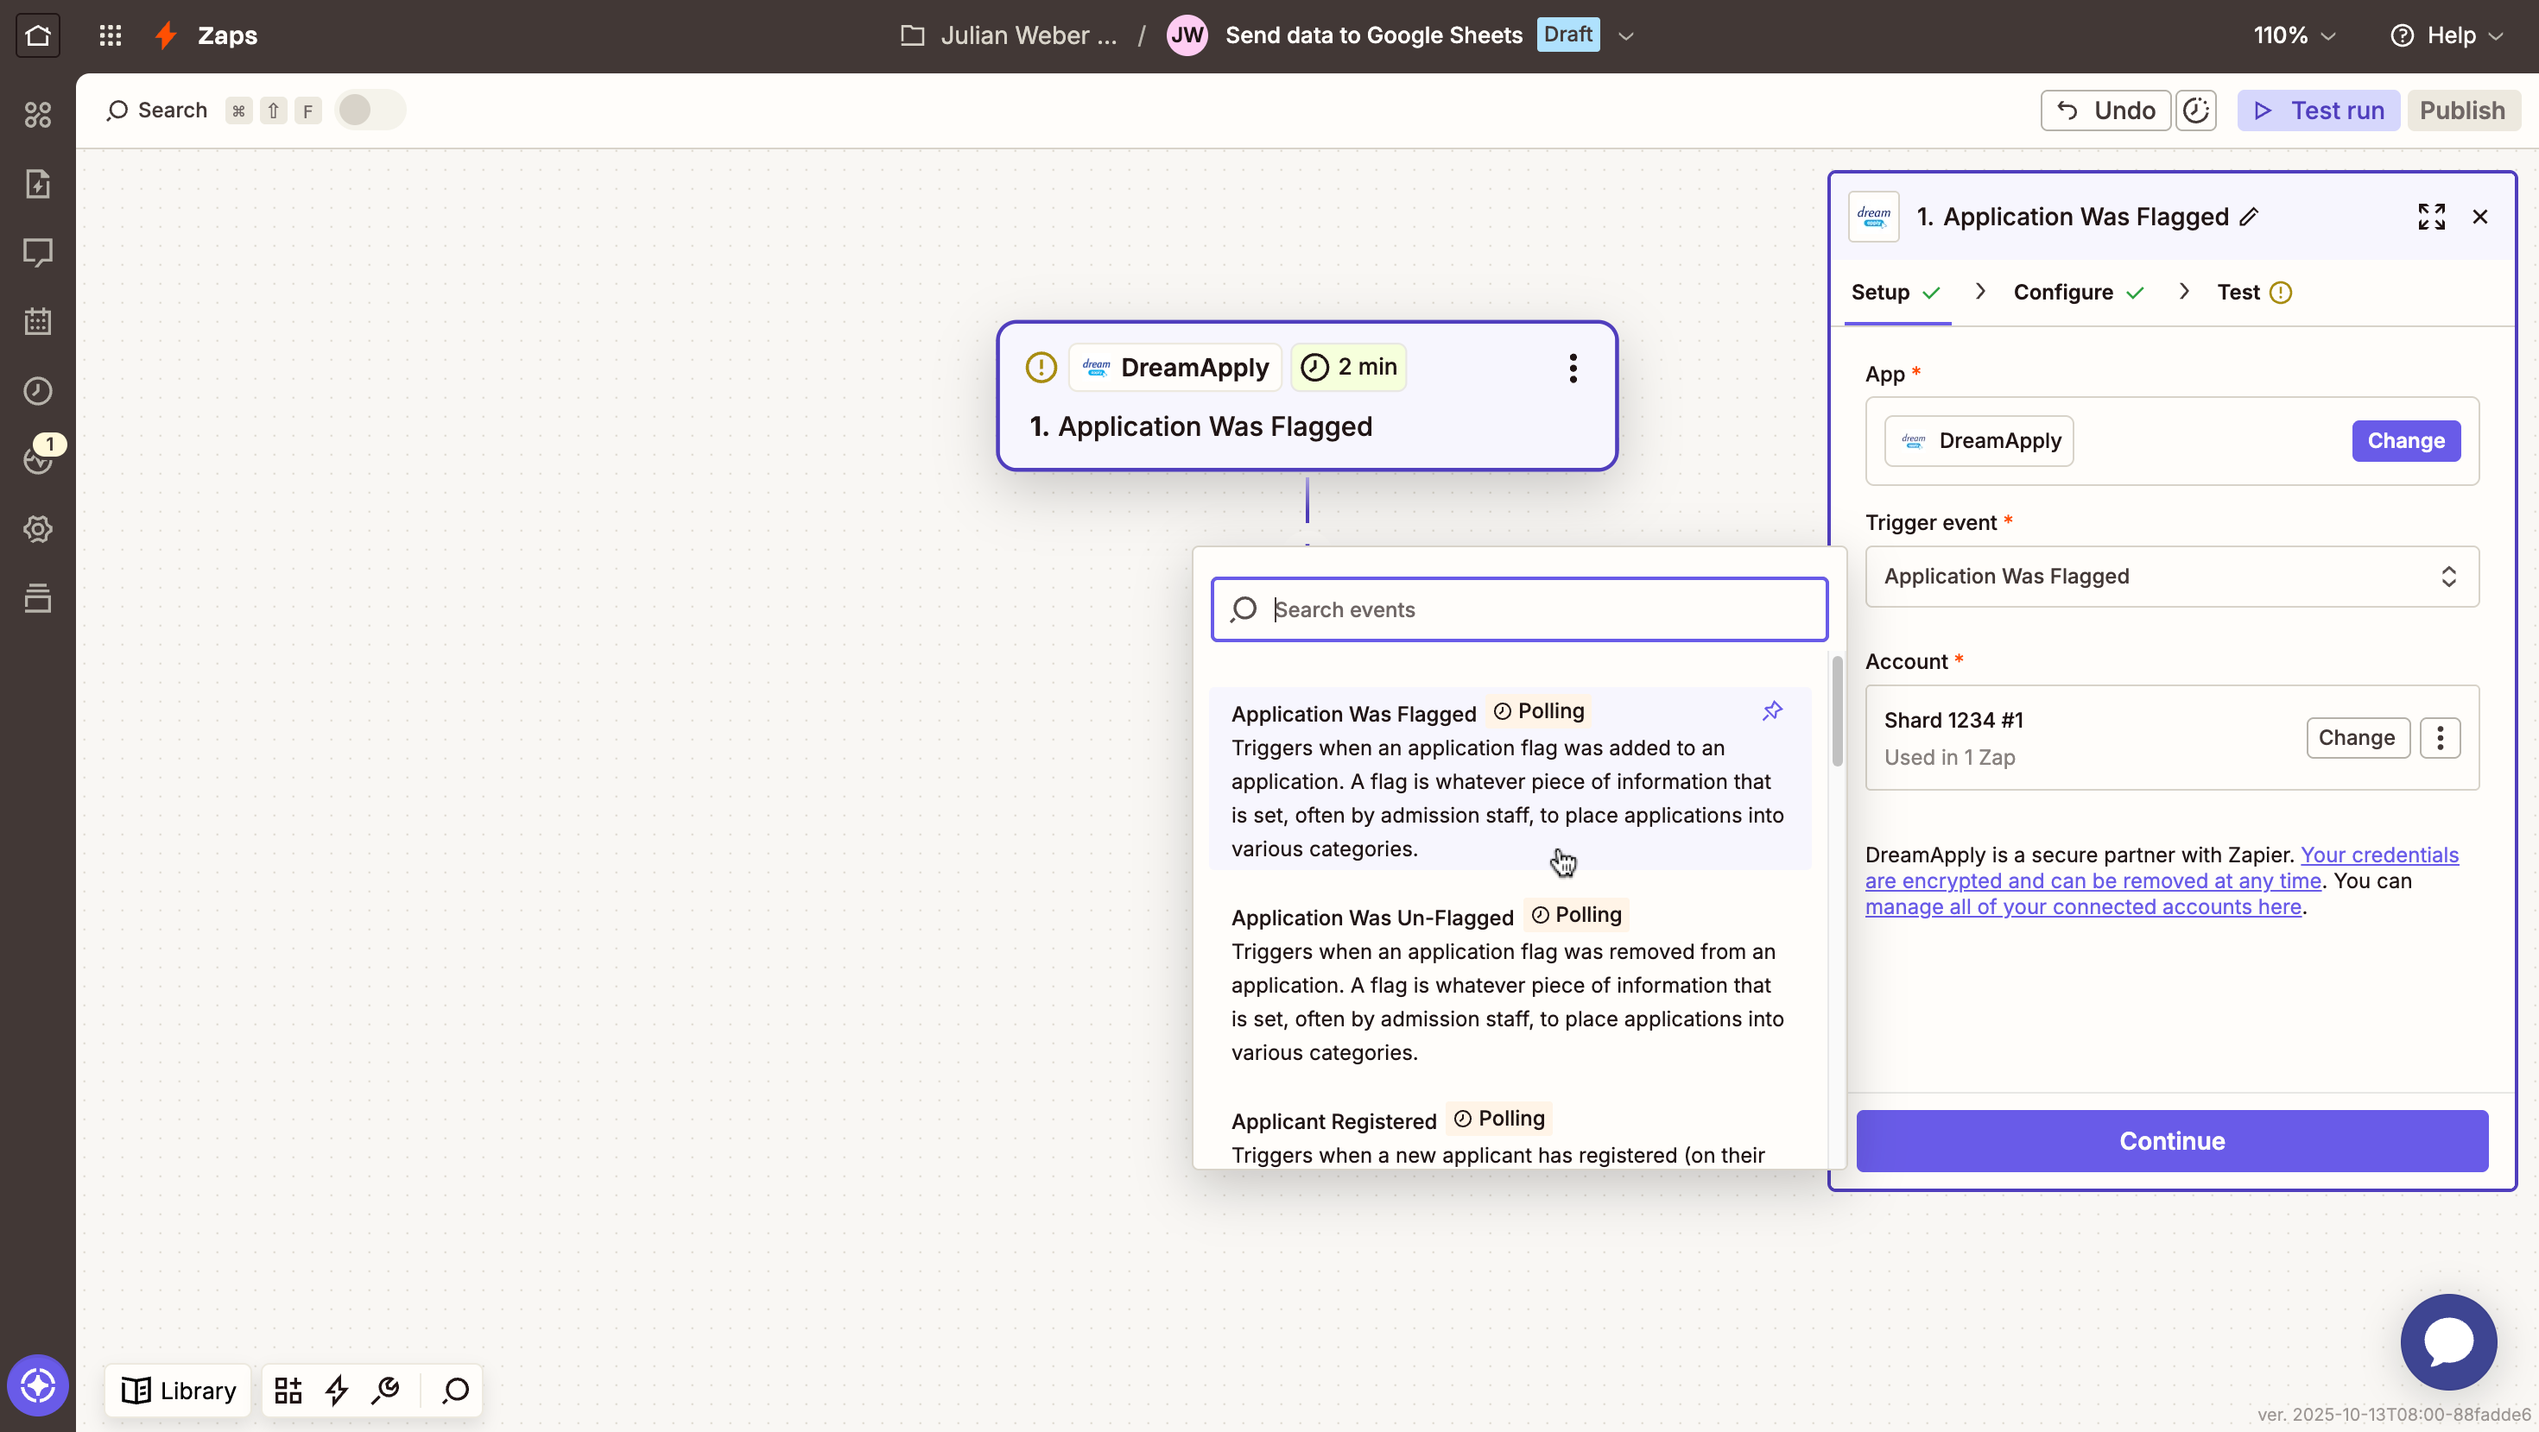Viewport: 2539px width, 1432px height.
Task: Click the warning icon on the step card
Action: pos(1041,368)
